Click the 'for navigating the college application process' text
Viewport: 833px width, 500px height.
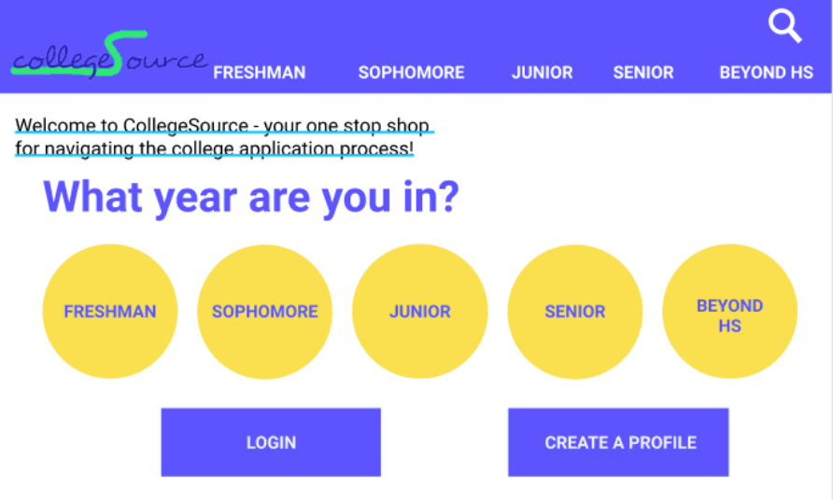(x=214, y=148)
